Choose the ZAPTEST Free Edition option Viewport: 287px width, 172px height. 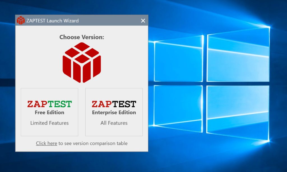pyautogui.click(x=49, y=112)
